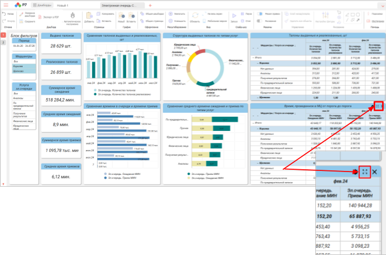Click fullscreen icon on Время в МЦ table

[378, 106]
